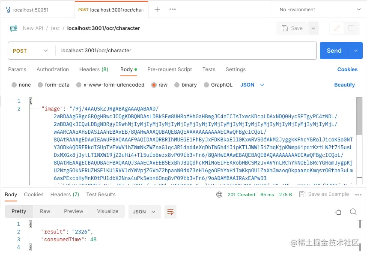Click the "result" key in response
Viewport: 367px width, 255px height.
click(x=54, y=231)
